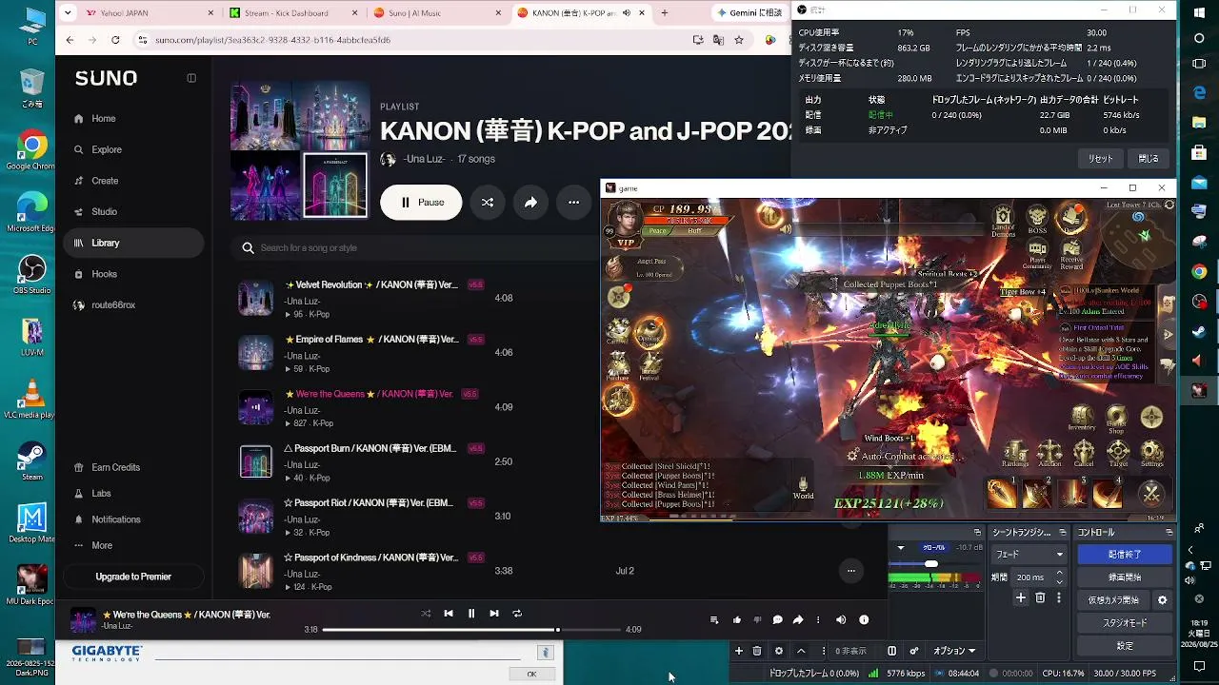Collapse the Suno sidebar with the panel icon
This screenshot has height=685, width=1219.
pos(191,78)
